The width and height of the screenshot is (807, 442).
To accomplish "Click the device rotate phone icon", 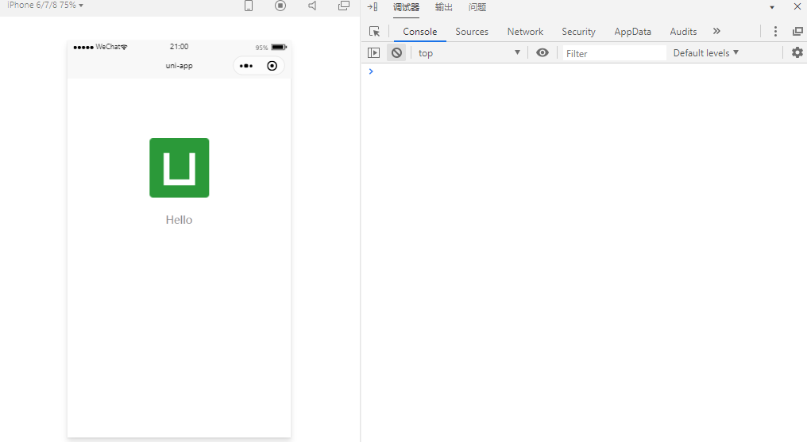I will point(249,6).
